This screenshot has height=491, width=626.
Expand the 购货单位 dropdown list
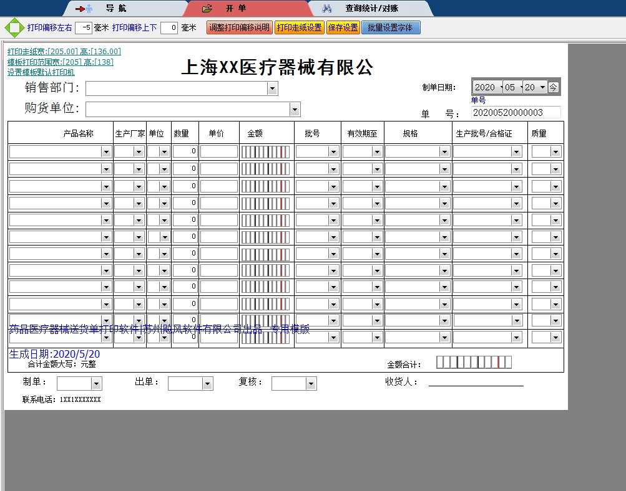(x=293, y=109)
